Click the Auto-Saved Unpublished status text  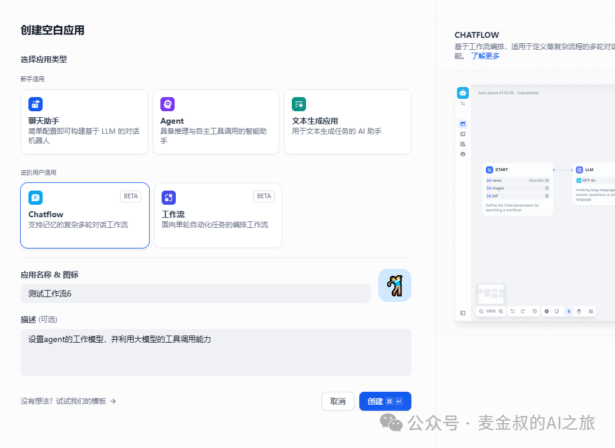pyautogui.click(x=508, y=93)
